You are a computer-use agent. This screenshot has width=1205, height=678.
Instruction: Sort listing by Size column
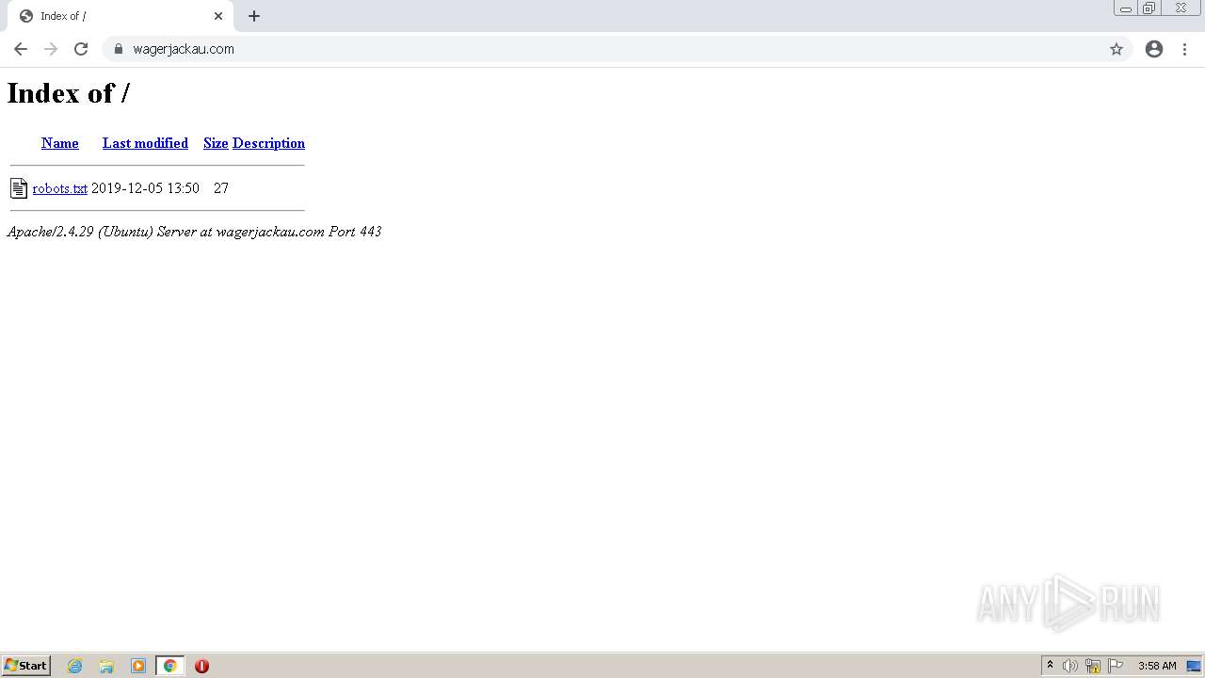[216, 143]
